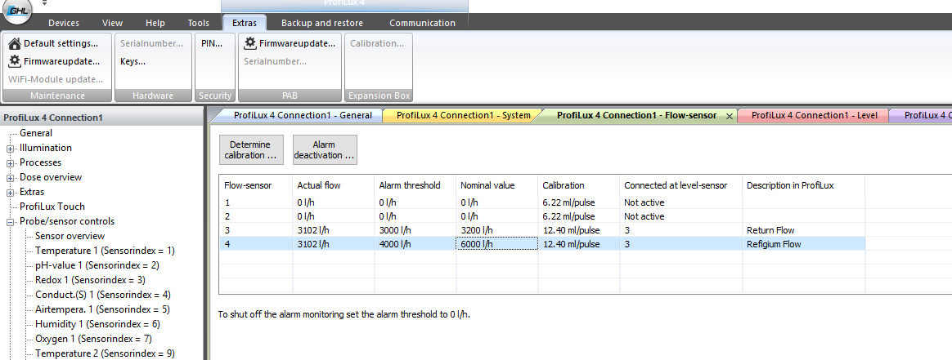Click ProfiLux 4 Connection1 panel header
952x360 pixels.
tap(102, 118)
